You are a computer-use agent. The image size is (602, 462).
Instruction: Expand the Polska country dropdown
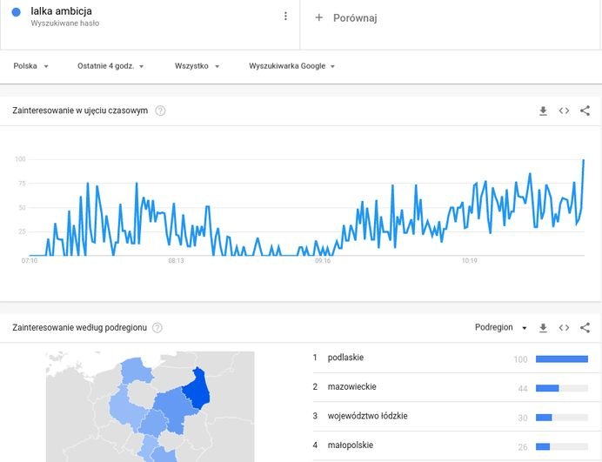click(x=31, y=66)
